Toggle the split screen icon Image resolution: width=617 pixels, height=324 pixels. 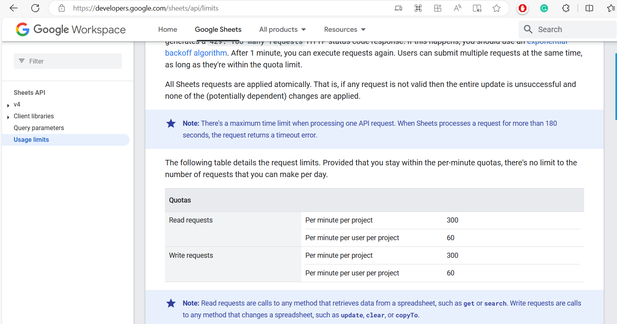point(589,8)
